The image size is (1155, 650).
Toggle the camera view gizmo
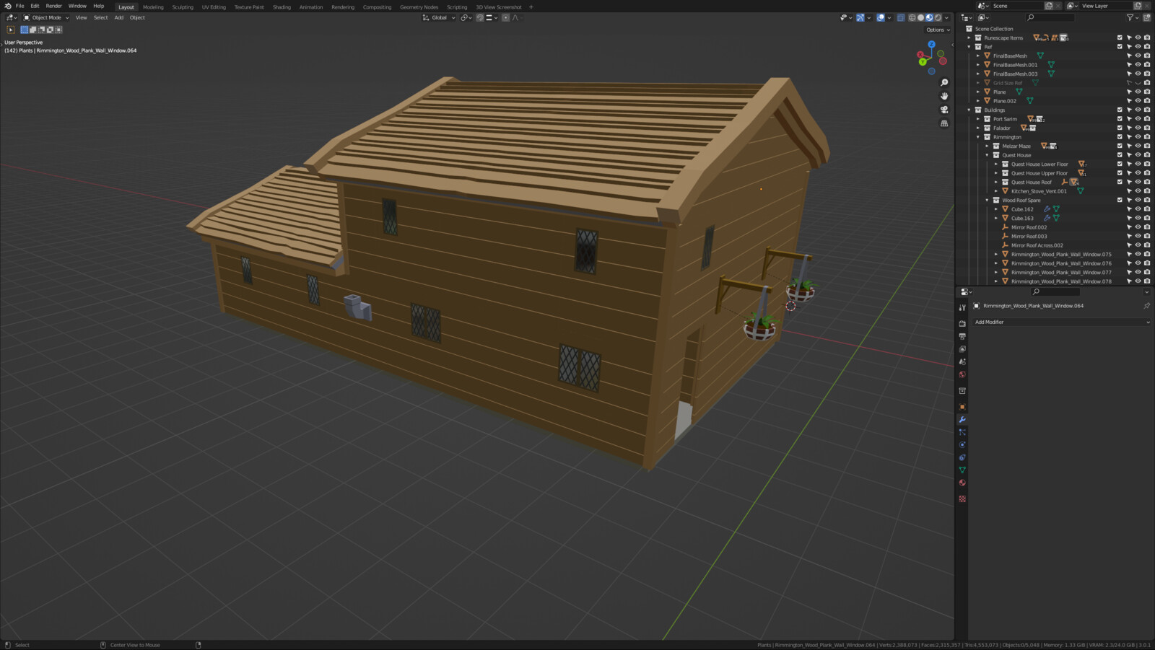click(x=944, y=110)
